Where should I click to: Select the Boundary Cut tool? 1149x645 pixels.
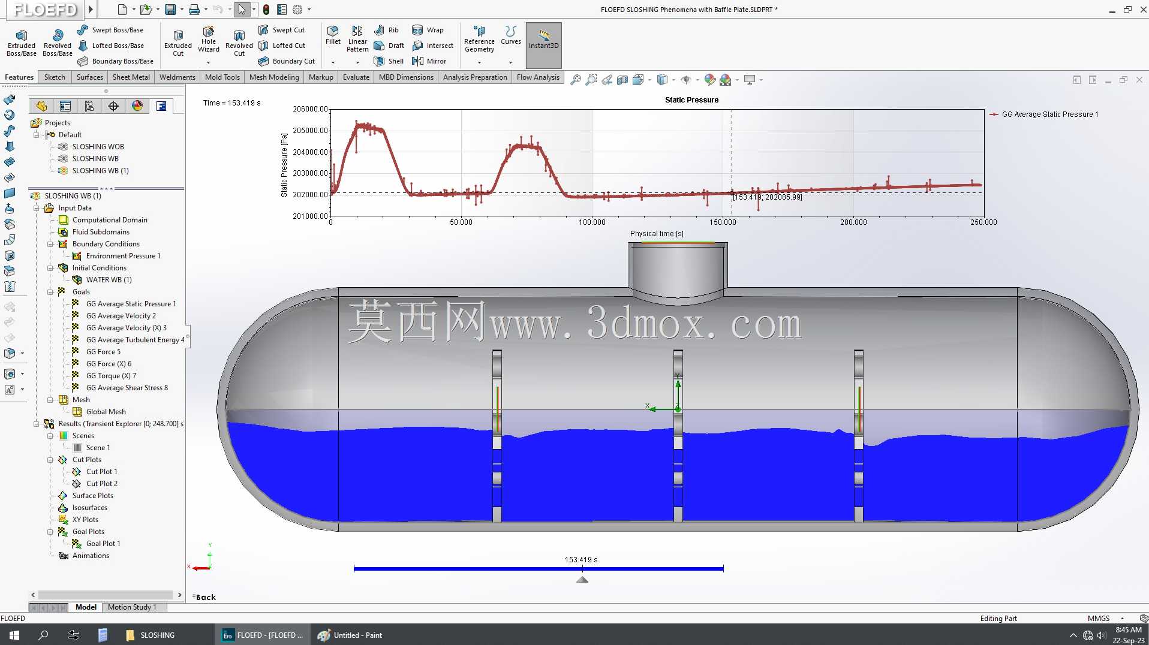(287, 61)
